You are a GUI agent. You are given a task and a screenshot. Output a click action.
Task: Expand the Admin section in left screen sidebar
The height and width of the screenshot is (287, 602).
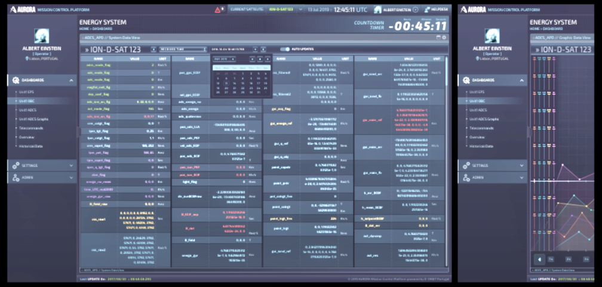72,177
